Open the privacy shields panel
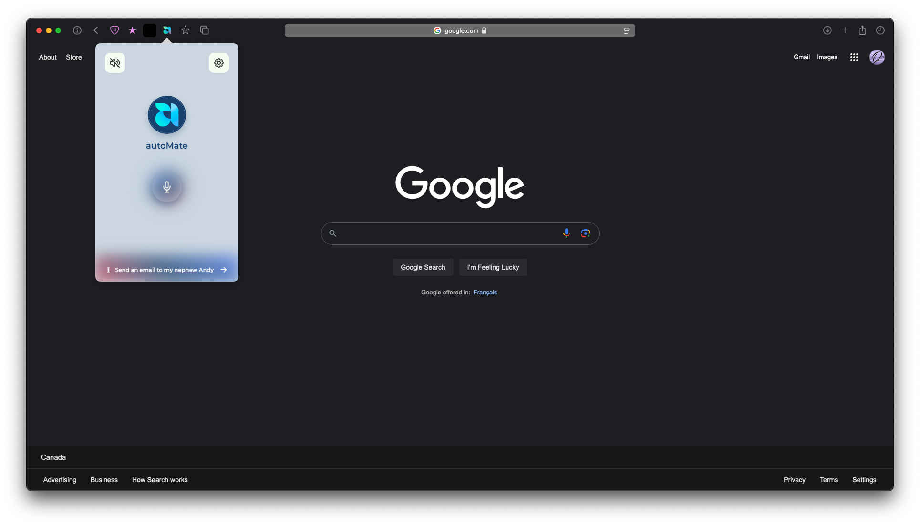 [x=114, y=30]
